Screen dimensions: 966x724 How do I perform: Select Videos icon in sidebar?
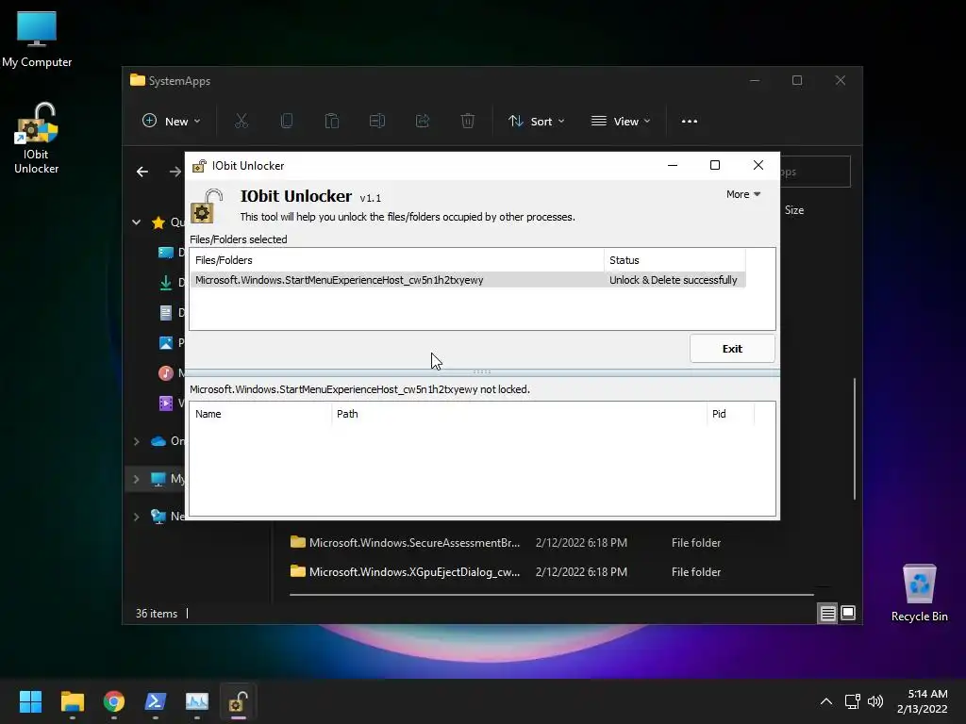(166, 403)
